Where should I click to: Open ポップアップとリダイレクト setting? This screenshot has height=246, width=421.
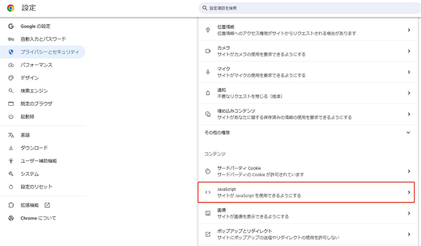pos(308,234)
